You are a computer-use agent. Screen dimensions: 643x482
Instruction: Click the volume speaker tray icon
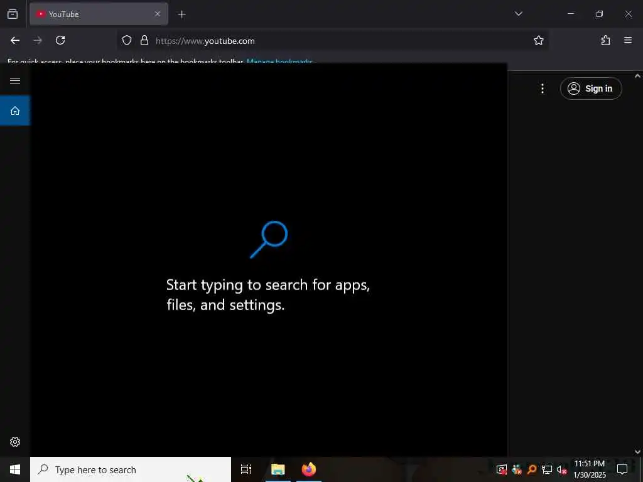pyautogui.click(x=561, y=469)
